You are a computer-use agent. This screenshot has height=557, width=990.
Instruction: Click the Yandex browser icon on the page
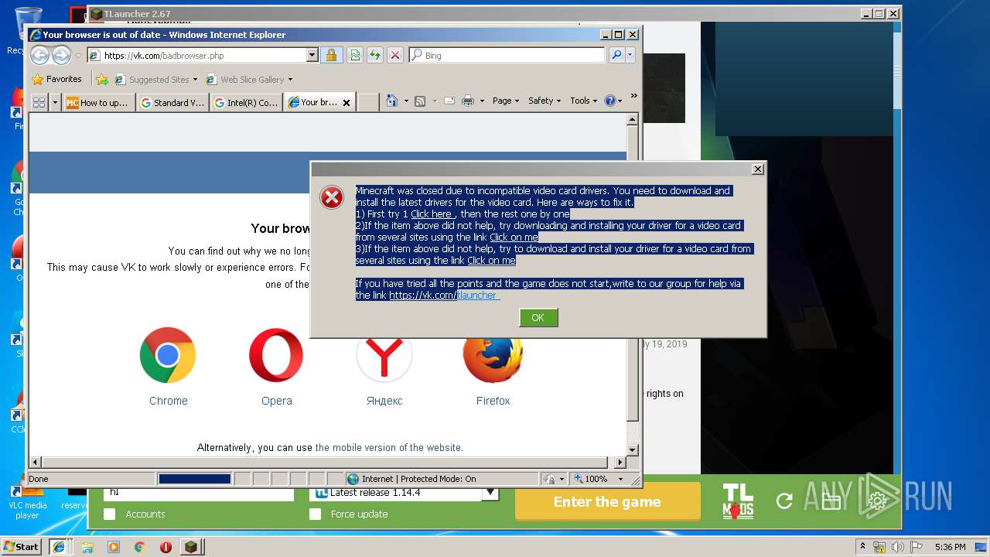(384, 355)
